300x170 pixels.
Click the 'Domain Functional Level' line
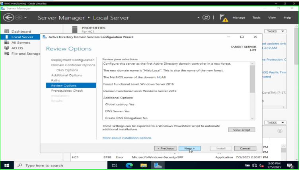click(x=140, y=91)
